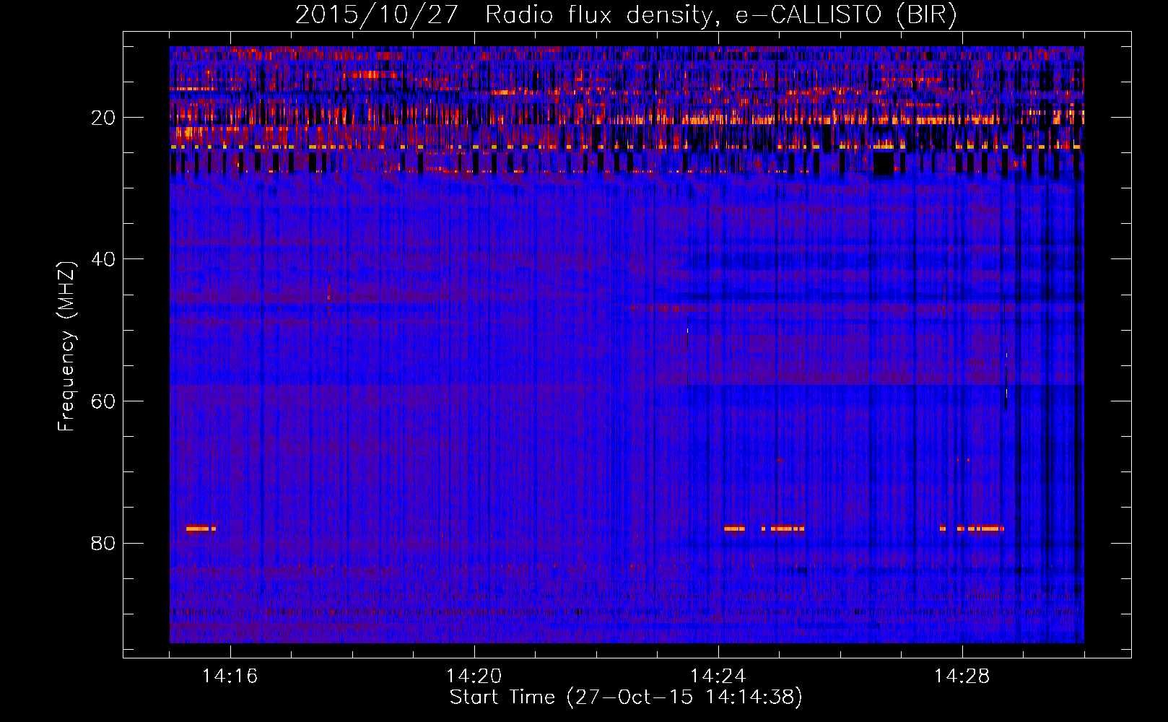Select the 'Frequency (MHZ)' y-axis label
This screenshot has height=722, width=1168.
[66, 347]
